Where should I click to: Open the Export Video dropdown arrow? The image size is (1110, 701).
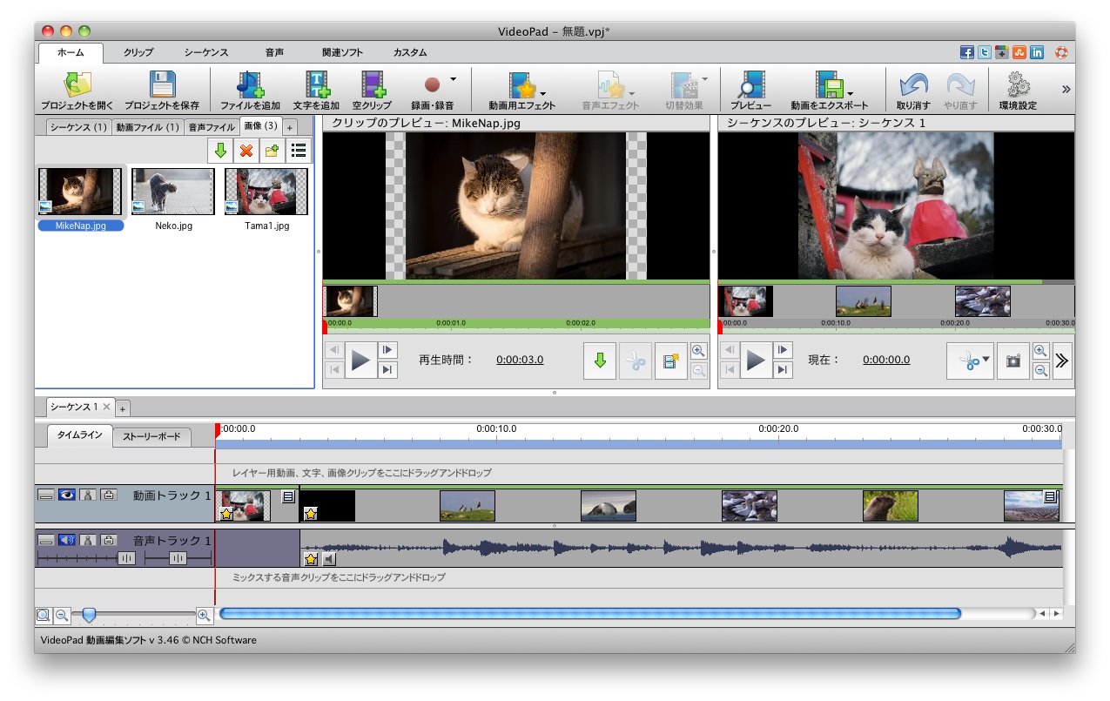tap(850, 93)
